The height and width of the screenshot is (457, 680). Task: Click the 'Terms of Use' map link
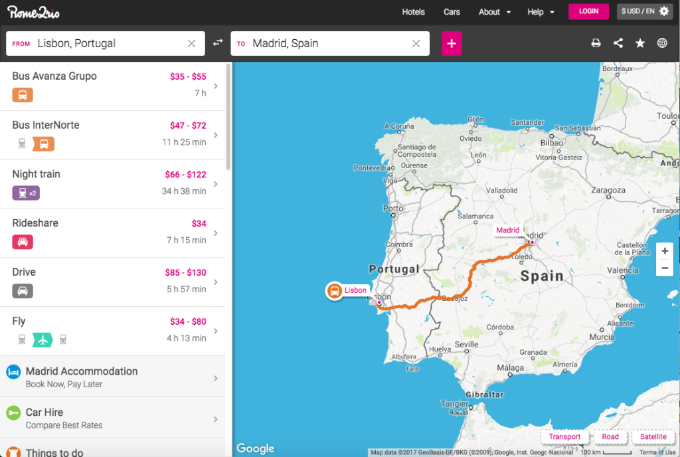(657, 452)
